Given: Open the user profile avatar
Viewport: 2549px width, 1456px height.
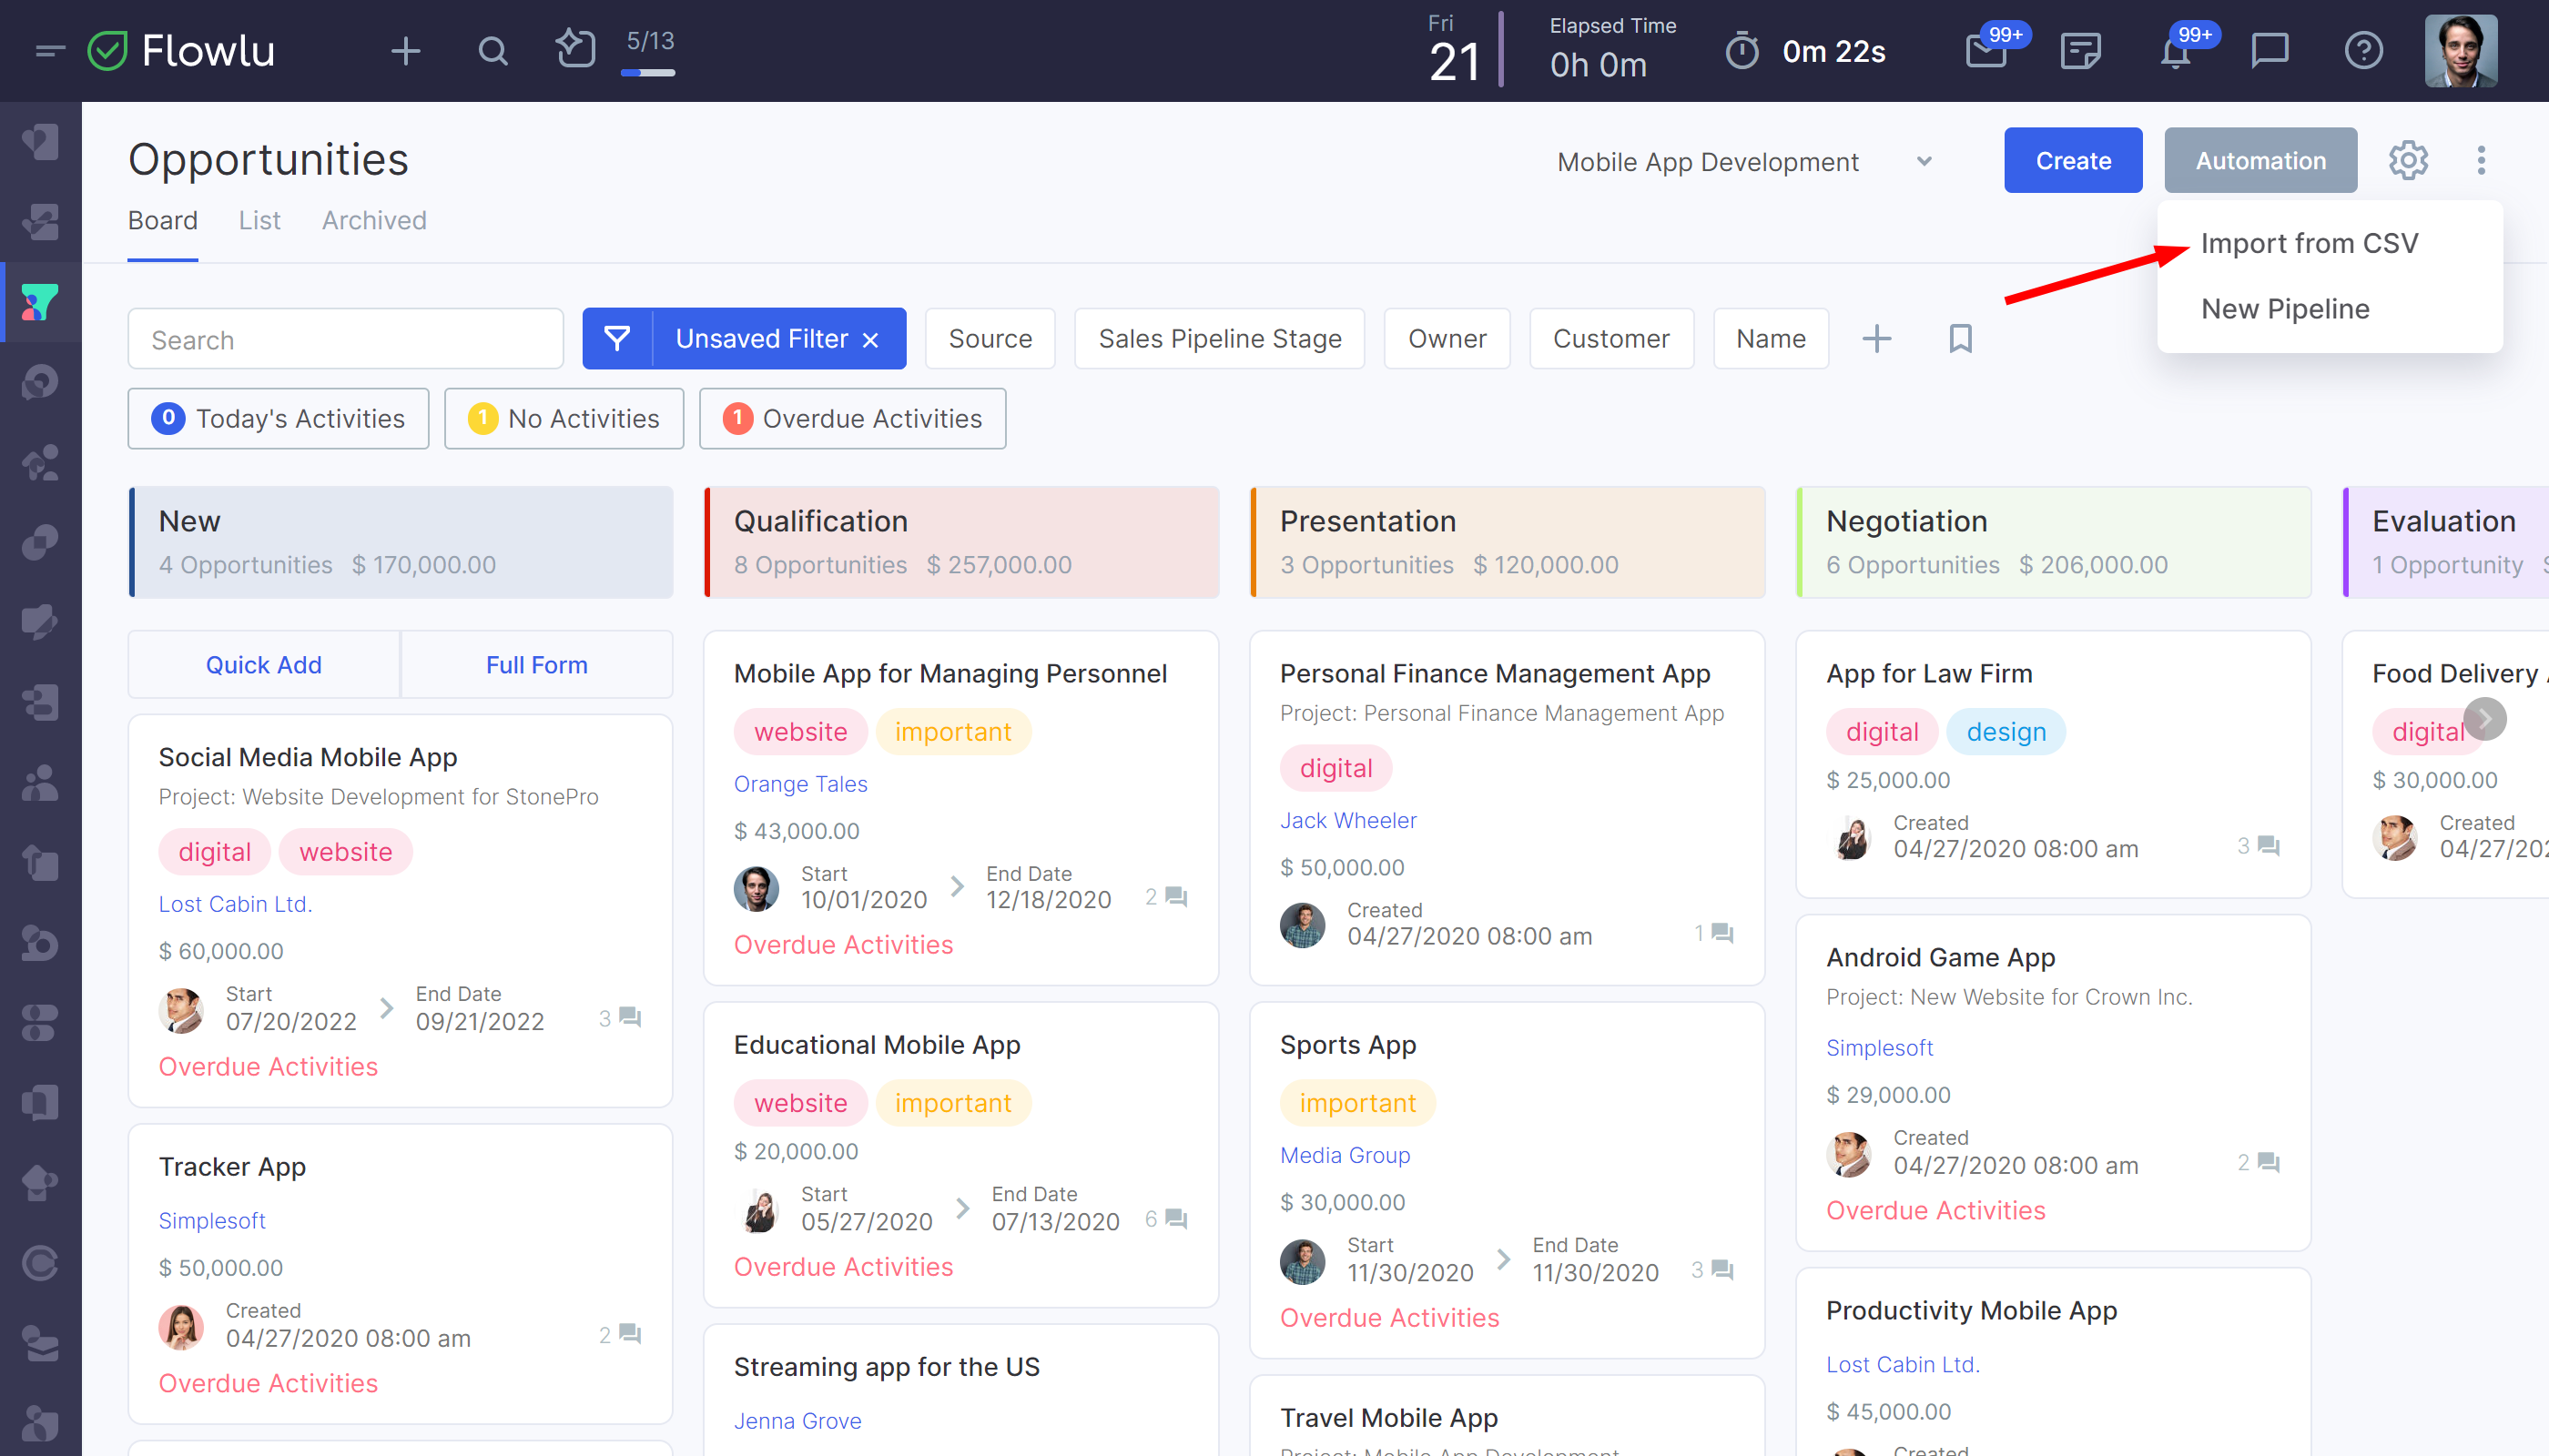Looking at the screenshot, I should click(x=2461, y=51).
